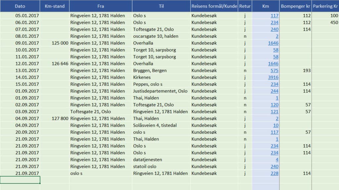Screen dimensions: 339x190
Task: Click the Toftesgate 21, Oslo Fra cell
Action: click(101, 112)
